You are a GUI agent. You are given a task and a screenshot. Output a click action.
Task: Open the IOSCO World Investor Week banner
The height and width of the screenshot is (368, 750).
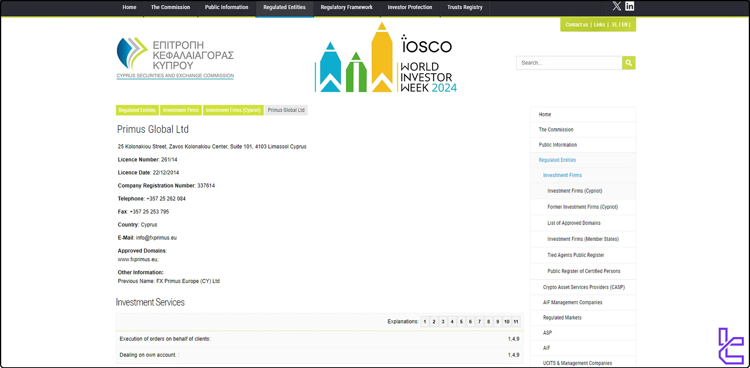386,57
